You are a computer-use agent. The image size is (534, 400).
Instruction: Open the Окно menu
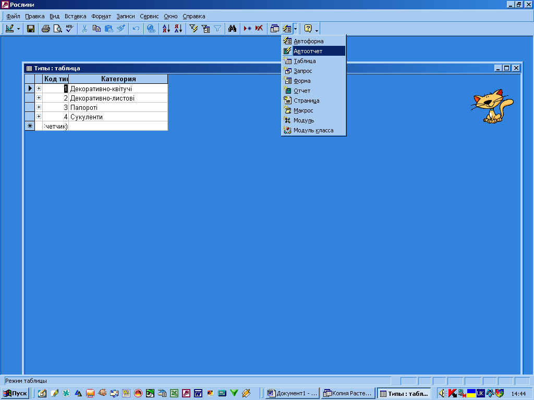point(171,16)
